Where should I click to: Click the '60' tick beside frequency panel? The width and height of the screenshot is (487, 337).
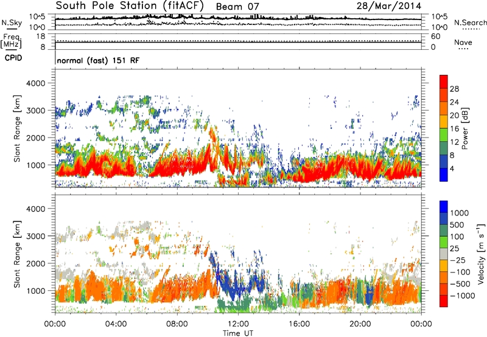(435, 36)
